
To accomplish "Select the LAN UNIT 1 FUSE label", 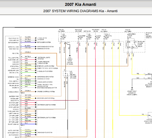I will coord(90,37).
